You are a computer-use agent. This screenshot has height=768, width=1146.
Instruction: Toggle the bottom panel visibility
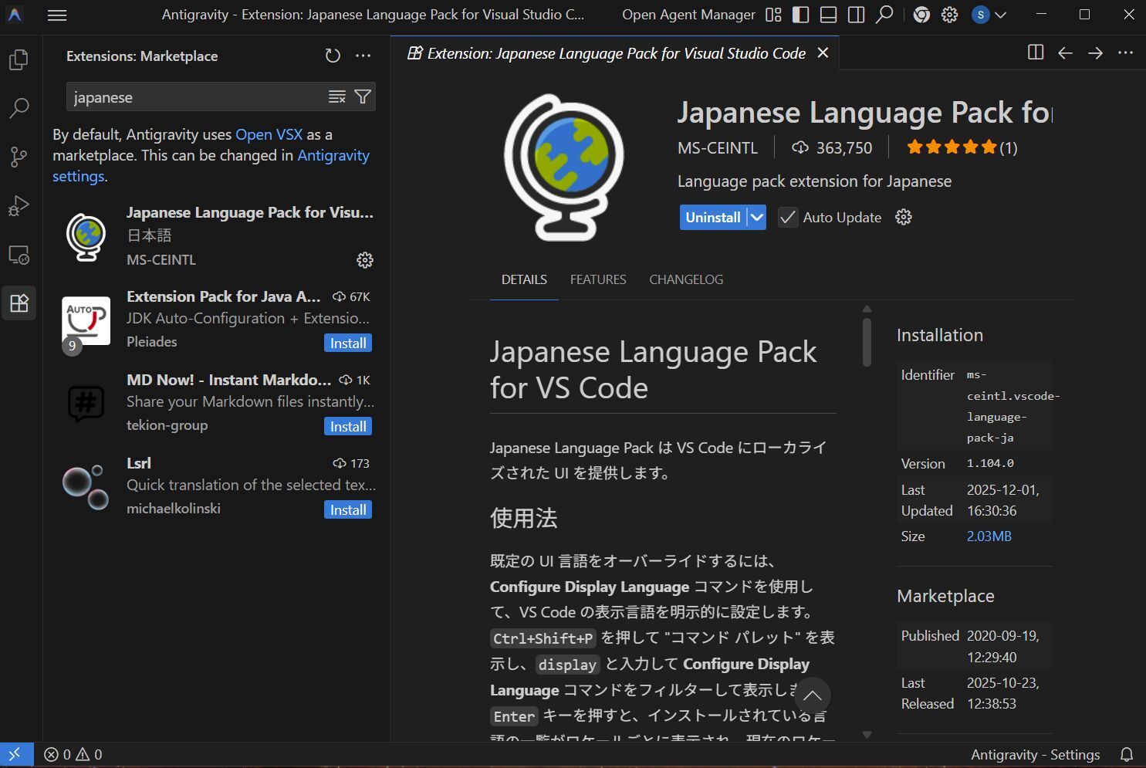[x=828, y=15]
